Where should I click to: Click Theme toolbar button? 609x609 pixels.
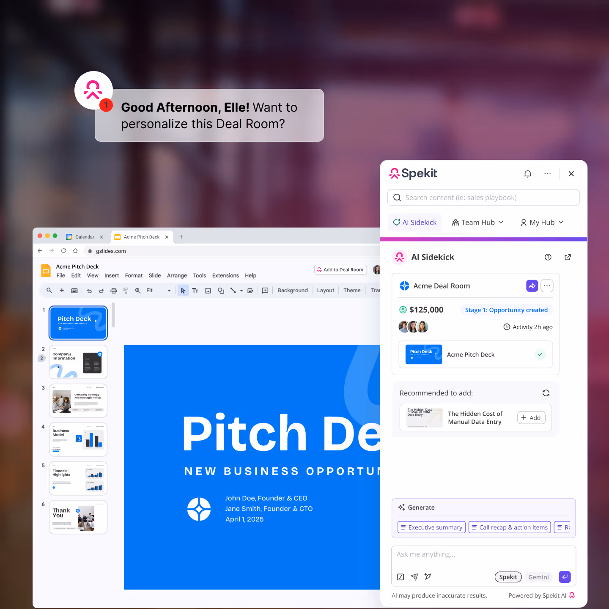click(x=352, y=291)
